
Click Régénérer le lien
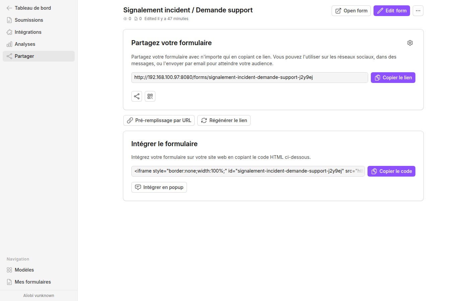click(224, 120)
